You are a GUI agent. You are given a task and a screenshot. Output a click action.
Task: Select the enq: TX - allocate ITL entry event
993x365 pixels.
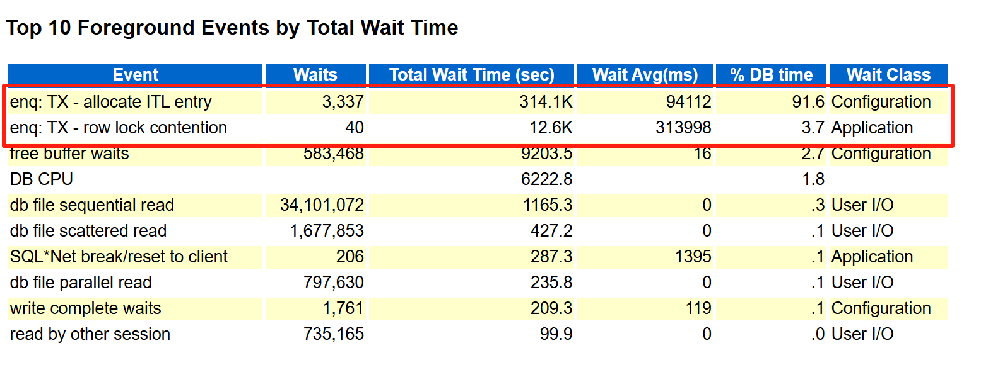tap(111, 102)
